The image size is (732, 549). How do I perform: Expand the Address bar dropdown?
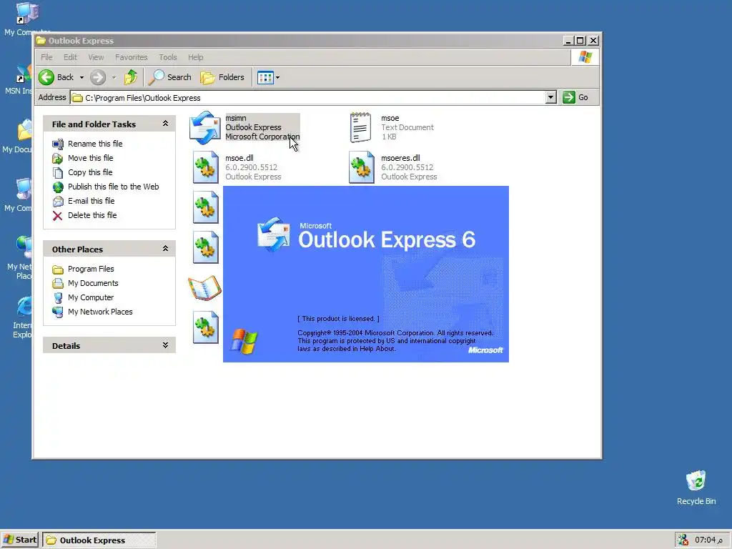551,97
